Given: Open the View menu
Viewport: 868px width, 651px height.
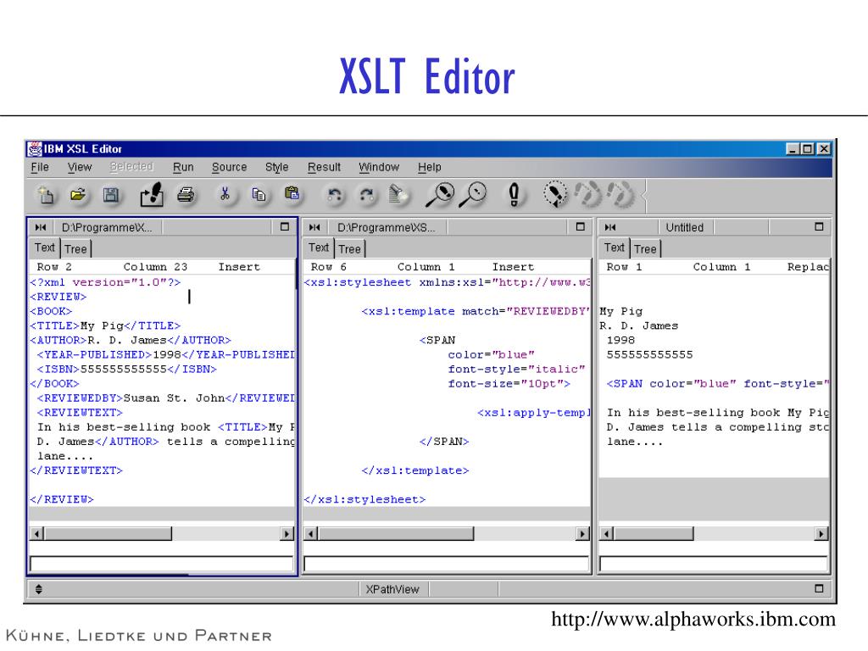Looking at the screenshot, I should point(79,167).
